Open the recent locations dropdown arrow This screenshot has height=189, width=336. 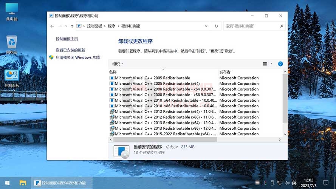click(x=66, y=26)
